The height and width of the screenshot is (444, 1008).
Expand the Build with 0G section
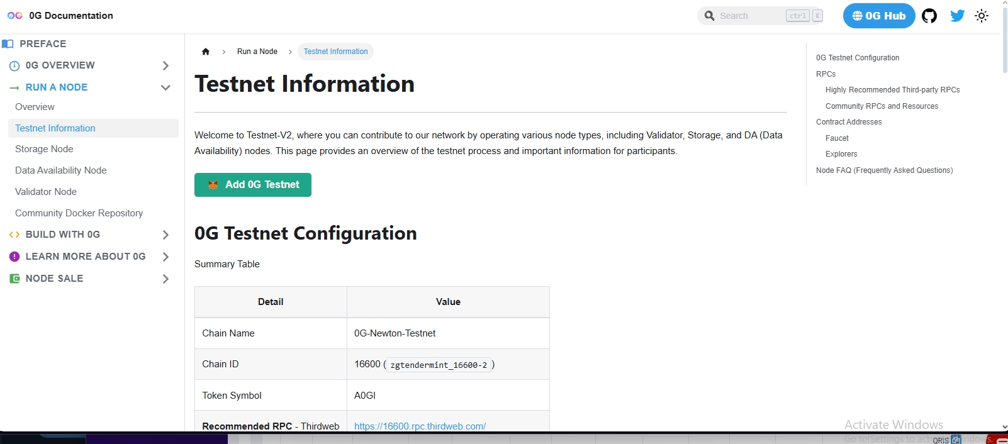coord(165,235)
